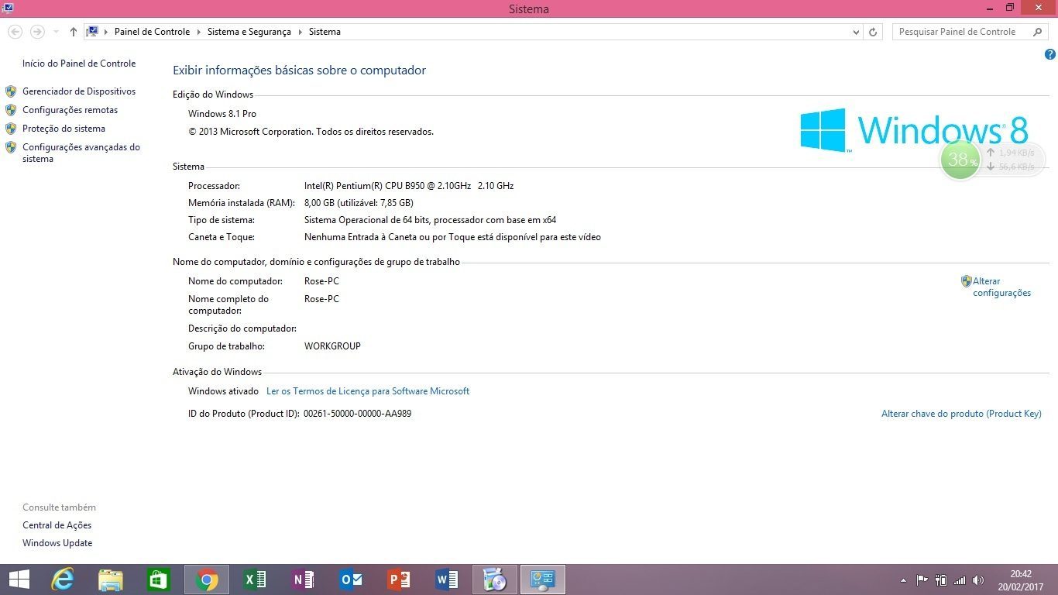Launch Internet Explorer from the taskbar
This screenshot has width=1058, height=595.
64,580
